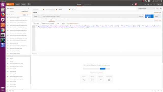Screen dimensions: 163x92
Task: Filter collections by All
Action: (x=7, y=15)
